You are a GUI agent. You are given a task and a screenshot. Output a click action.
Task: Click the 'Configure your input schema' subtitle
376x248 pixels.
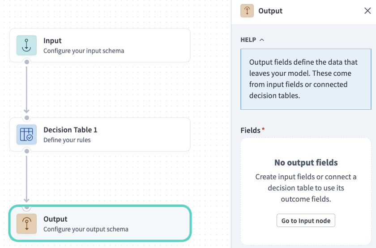click(84, 51)
